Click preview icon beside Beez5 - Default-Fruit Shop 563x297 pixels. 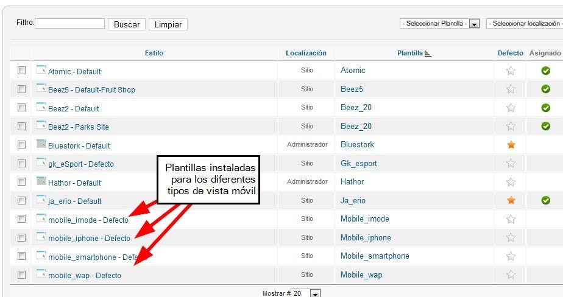point(41,88)
